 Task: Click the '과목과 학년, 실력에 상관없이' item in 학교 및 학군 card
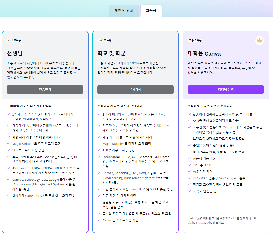[x=136, y=128]
